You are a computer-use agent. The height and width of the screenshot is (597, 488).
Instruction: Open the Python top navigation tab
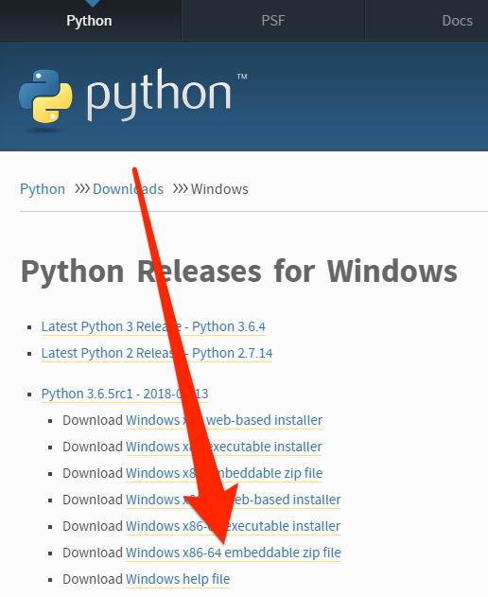click(x=90, y=20)
